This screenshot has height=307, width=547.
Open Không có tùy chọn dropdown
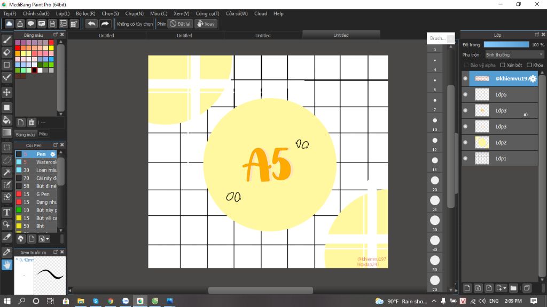135,23
